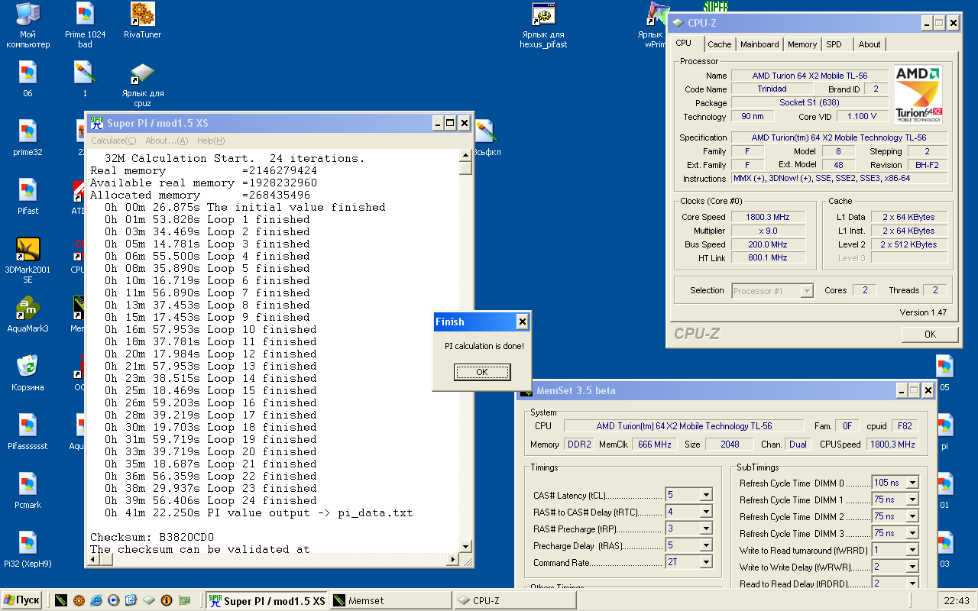The image size is (978, 611).
Task: Select the Pifasssssst desktop file
Action: [28, 432]
